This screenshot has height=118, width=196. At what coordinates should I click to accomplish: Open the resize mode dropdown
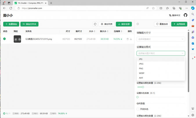click(161, 39)
